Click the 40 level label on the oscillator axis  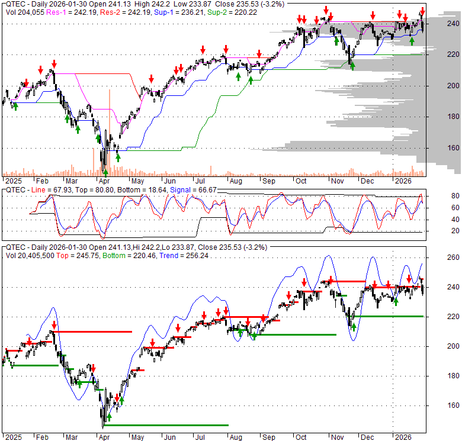coord(455,220)
